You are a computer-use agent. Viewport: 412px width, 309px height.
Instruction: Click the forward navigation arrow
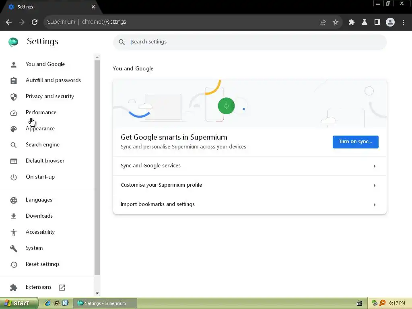pyautogui.click(x=22, y=22)
